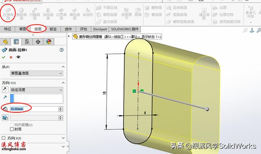
Task: Switch to the 曲面 tab
Action: click(38, 29)
